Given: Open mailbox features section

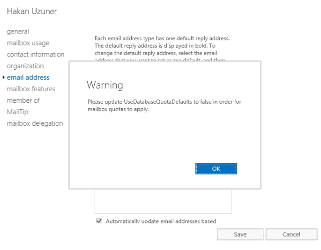Looking at the screenshot, I should 31,89.
